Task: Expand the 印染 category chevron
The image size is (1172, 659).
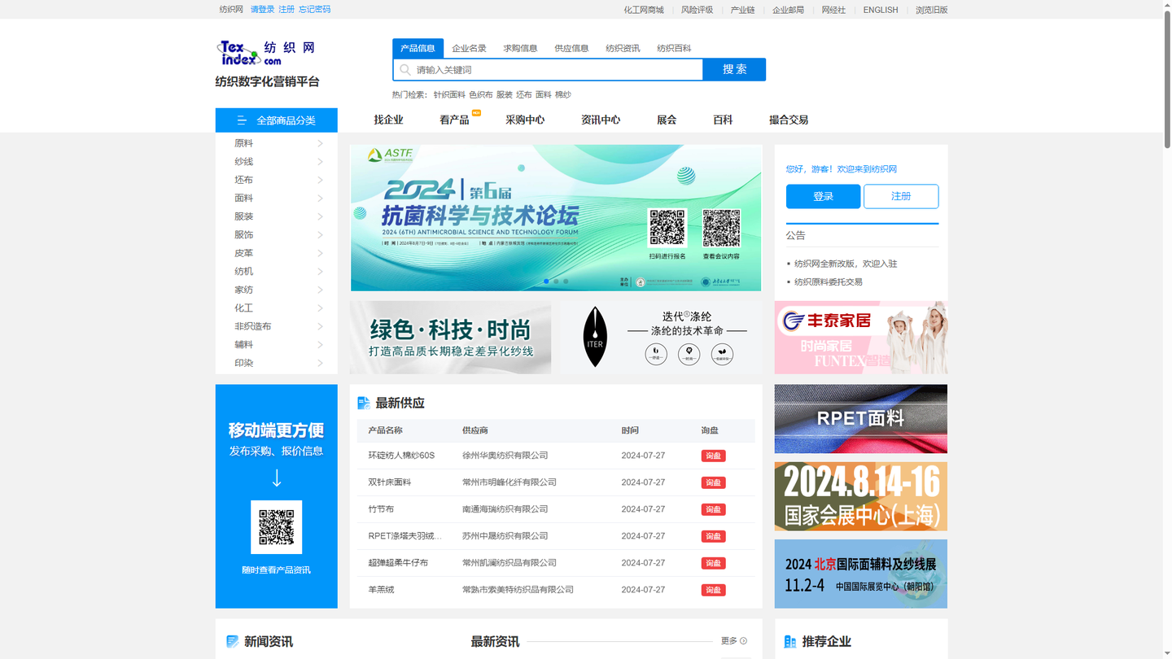Action: pos(320,363)
